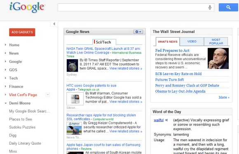This screenshot has height=154, width=239.
Task: Open the Google page in the sidebar
Action: (15, 62)
